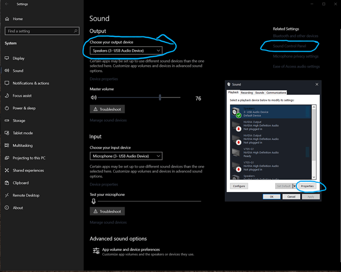The height and width of the screenshot is (272, 341).
Task: Mute master volume via speaker icon
Action: (94, 97)
